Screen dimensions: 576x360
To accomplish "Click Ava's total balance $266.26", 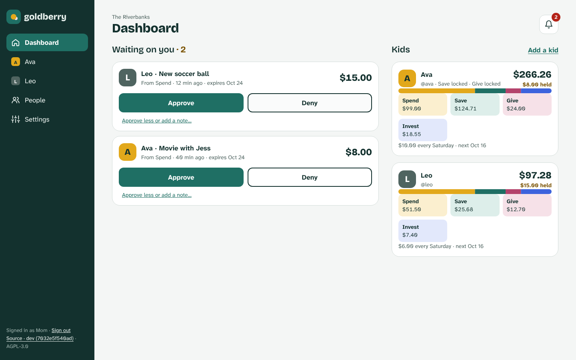I will click(x=532, y=74).
